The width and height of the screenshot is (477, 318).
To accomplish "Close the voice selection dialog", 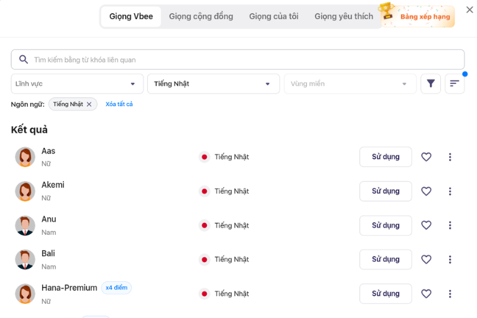I will coord(470,10).
